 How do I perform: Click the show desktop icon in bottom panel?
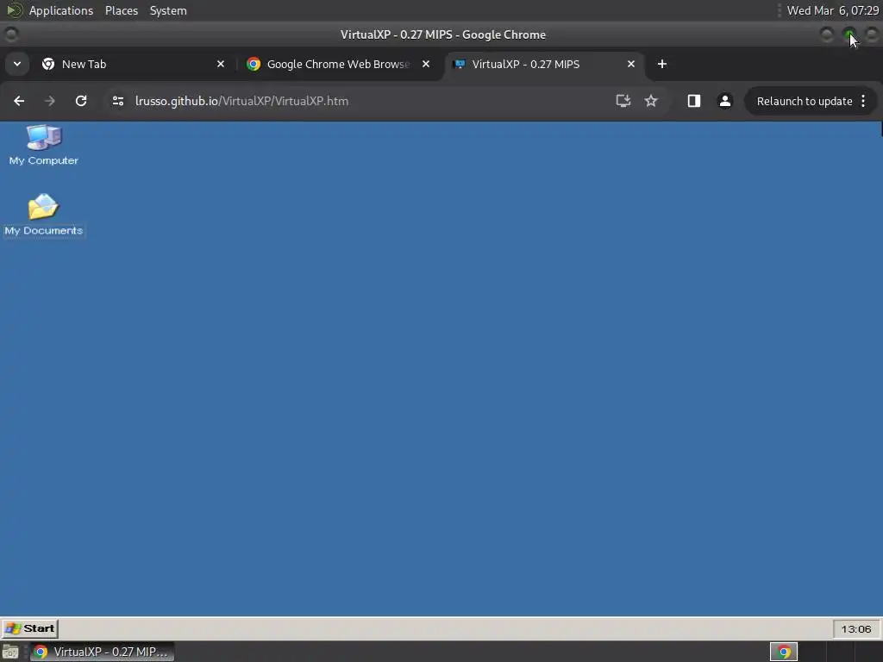(x=10, y=652)
